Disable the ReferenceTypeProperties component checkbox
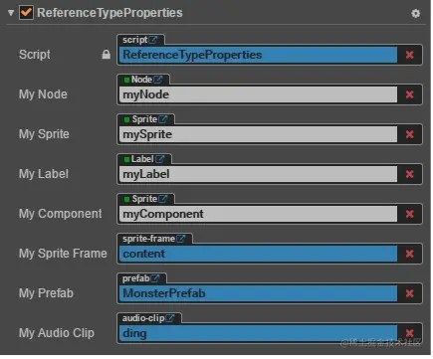Screen dimensions: 433x359 click(26, 13)
